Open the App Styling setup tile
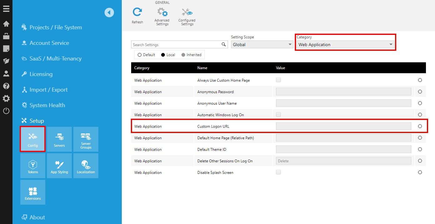Image resolution: width=435 pixels, height=224 pixels. [59, 165]
